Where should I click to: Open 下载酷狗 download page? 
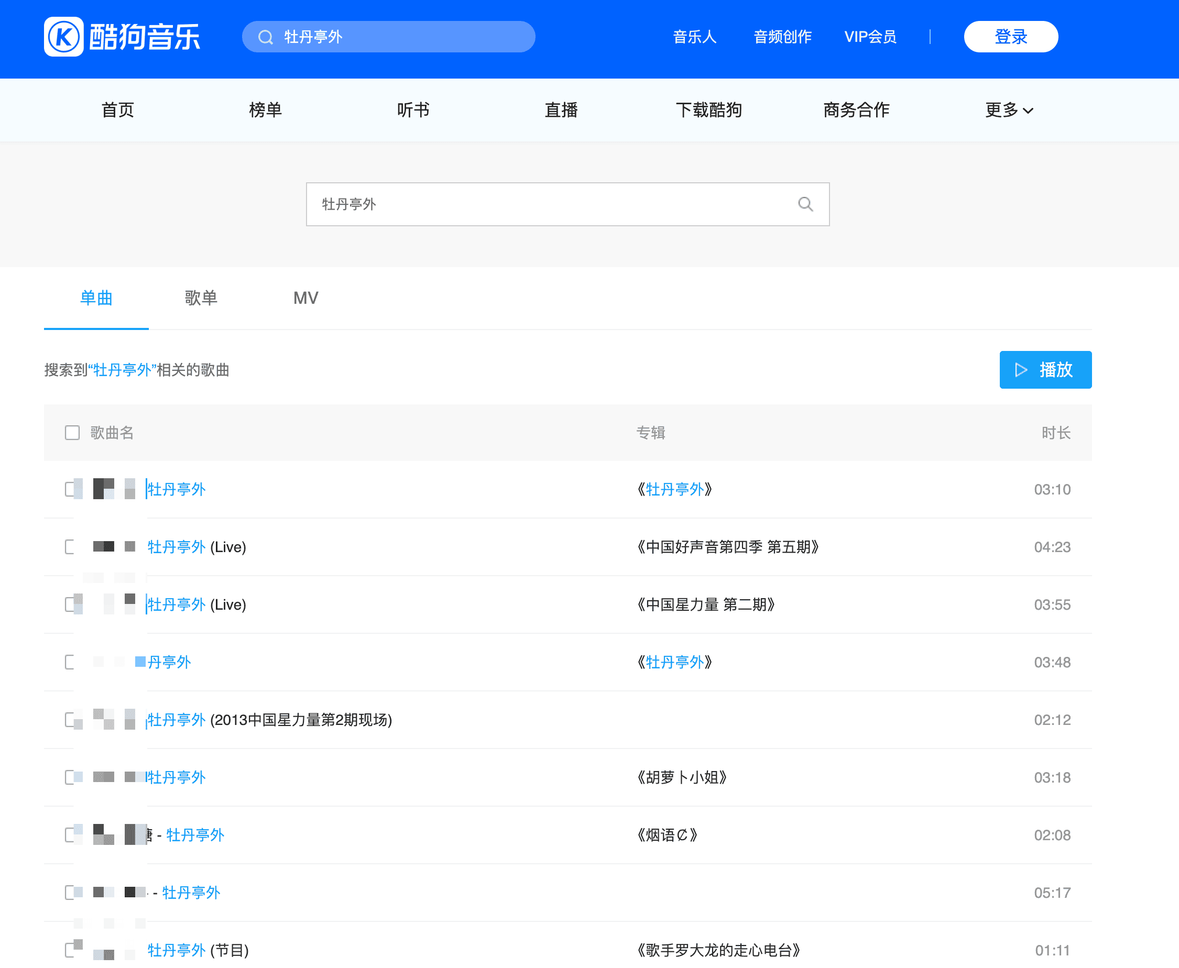point(709,110)
